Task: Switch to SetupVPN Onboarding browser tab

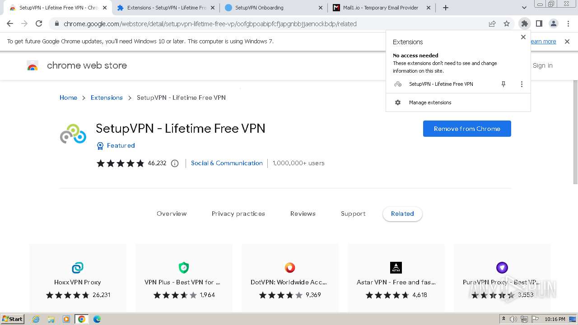Action: point(273,8)
